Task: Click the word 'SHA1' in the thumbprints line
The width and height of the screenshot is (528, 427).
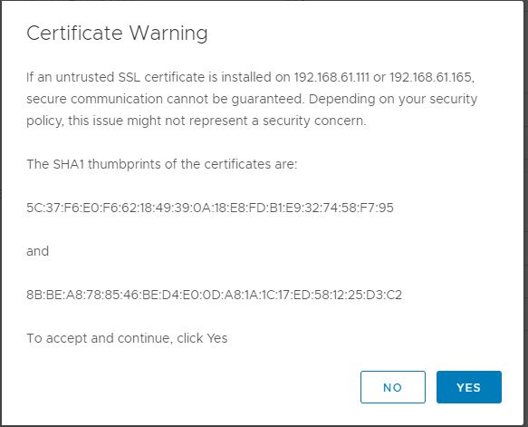Action: 70,164
